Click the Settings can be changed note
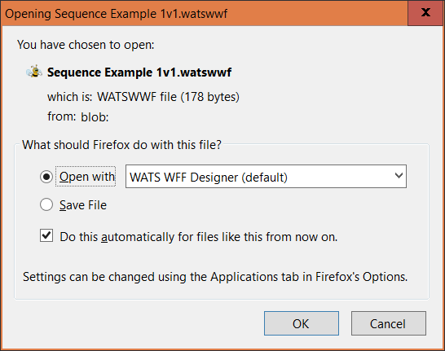 pyautogui.click(x=215, y=277)
